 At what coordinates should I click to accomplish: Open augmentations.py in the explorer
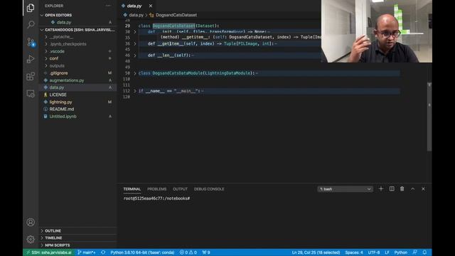click(66, 80)
